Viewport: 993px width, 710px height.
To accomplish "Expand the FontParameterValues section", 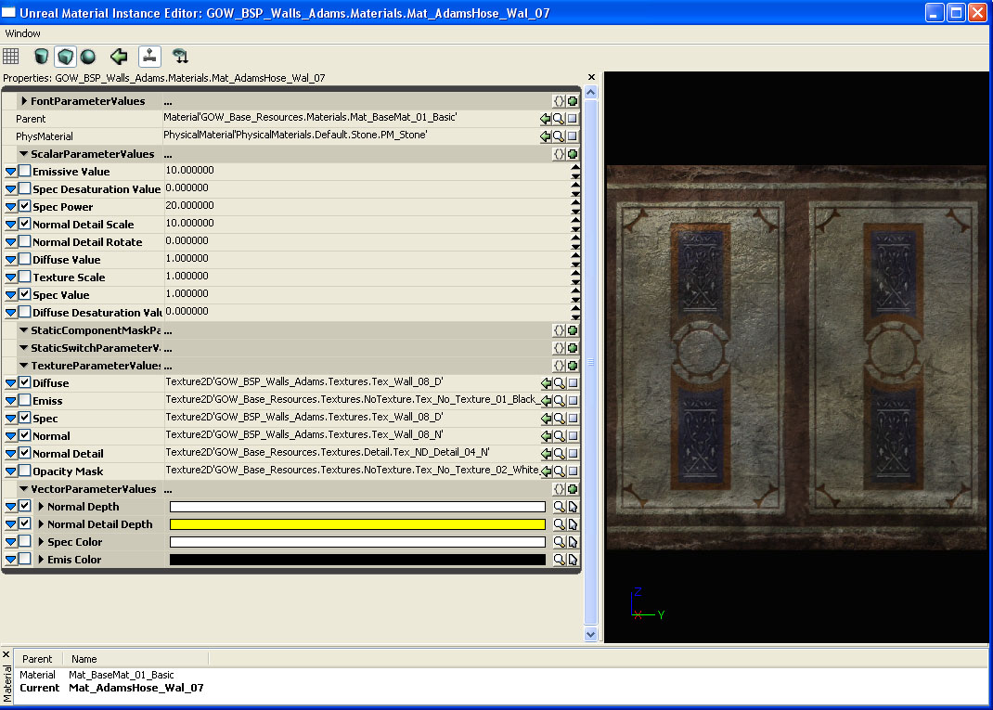I will pyautogui.click(x=24, y=101).
